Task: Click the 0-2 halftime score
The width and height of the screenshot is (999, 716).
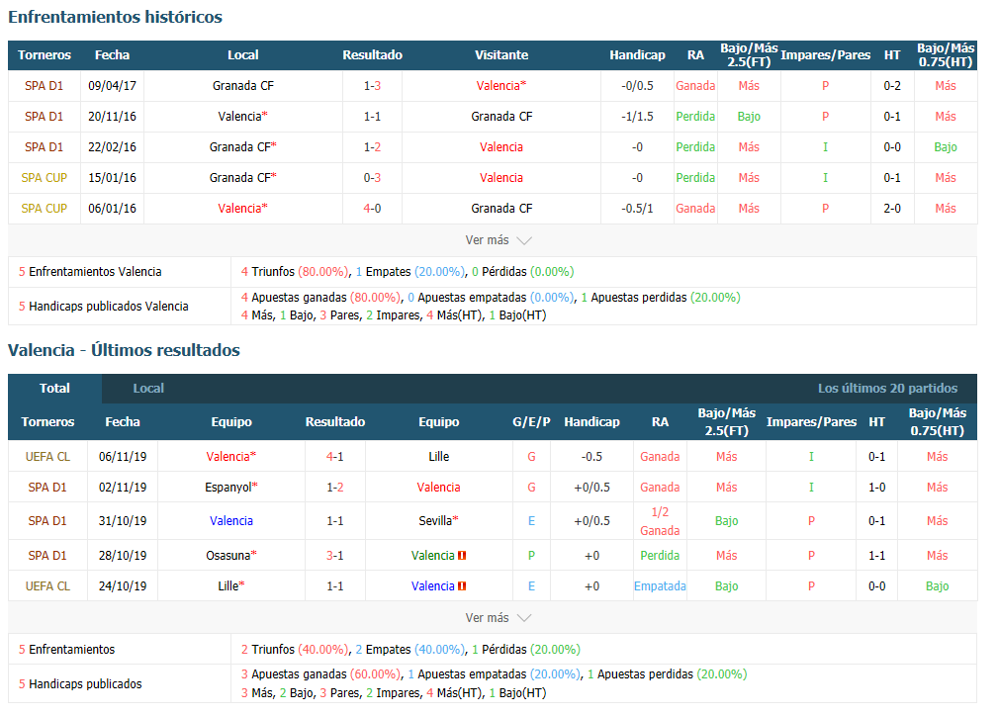Action: point(892,86)
